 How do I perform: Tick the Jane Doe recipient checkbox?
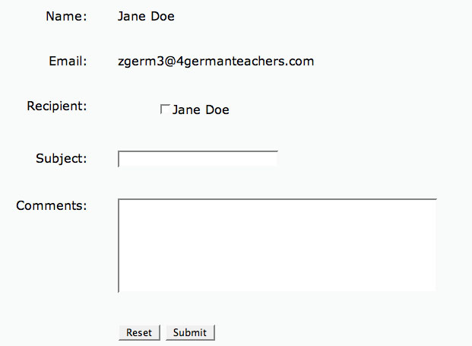click(165, 110)
